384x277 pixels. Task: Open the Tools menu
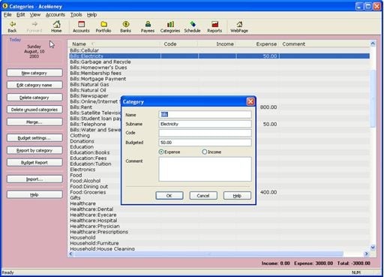(x=76, y=15)
